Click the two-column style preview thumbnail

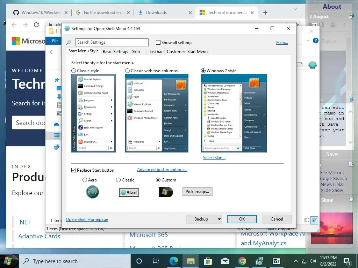point(157,113)
